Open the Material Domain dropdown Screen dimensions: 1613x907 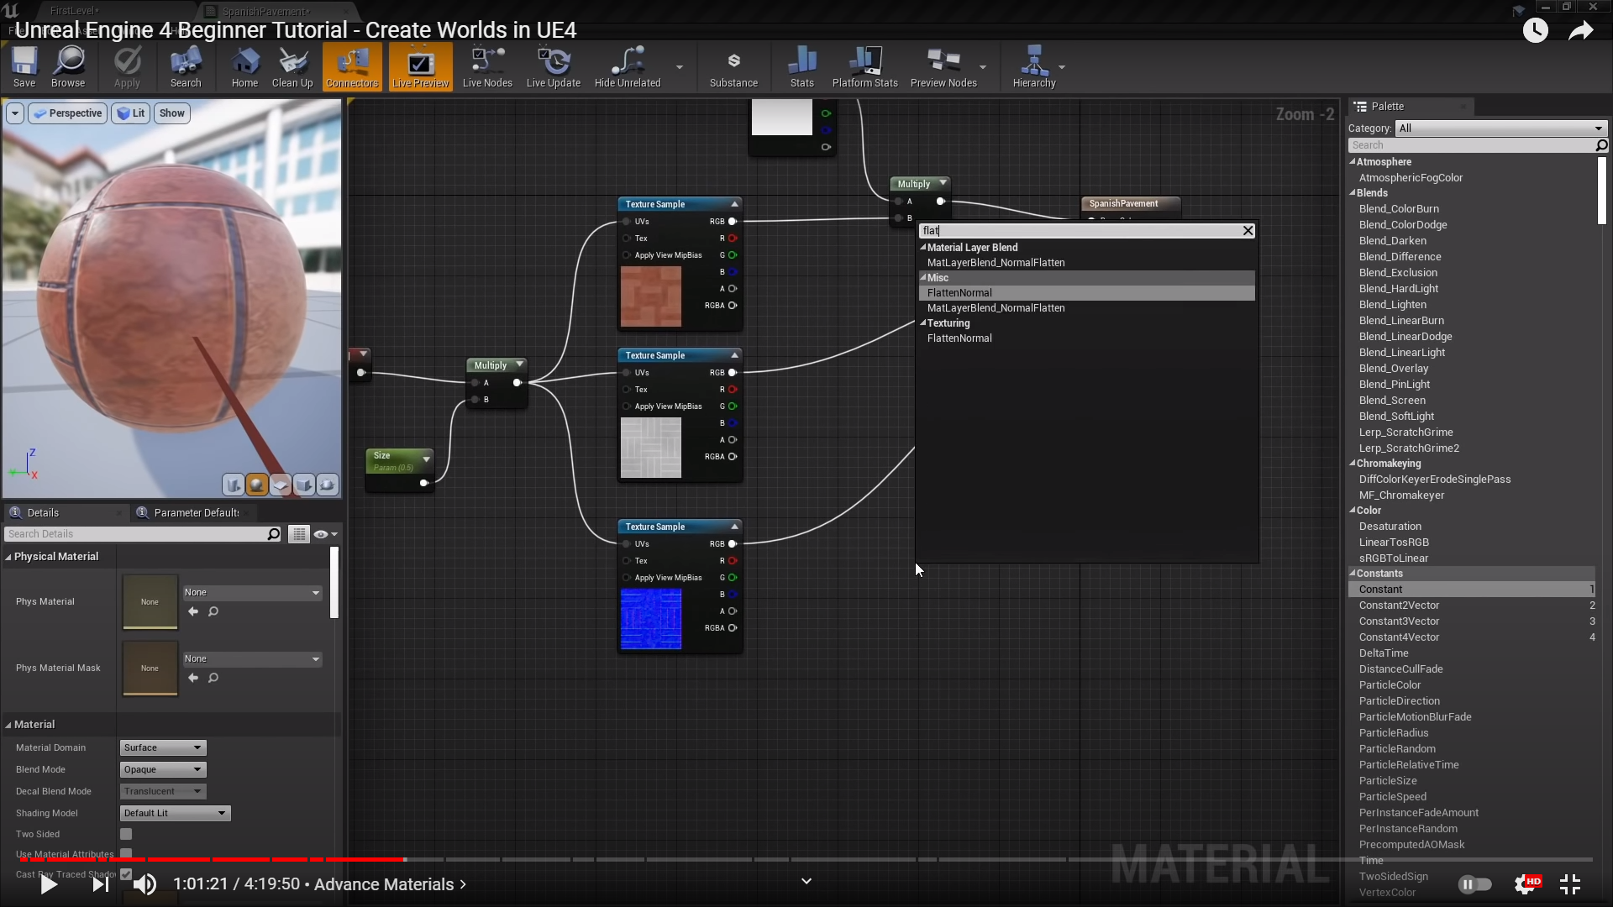point(163,747)
